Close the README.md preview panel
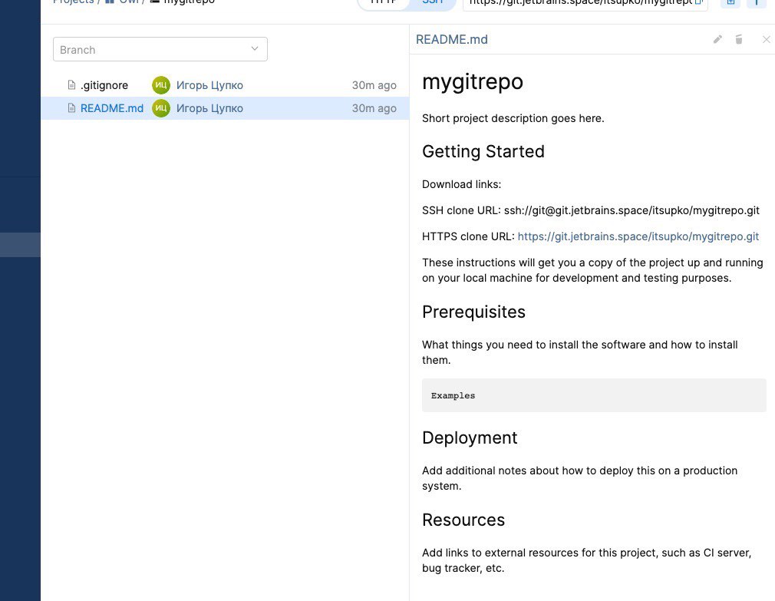The height and width of the screenshot is (601, 775). (x=766, y=40)
